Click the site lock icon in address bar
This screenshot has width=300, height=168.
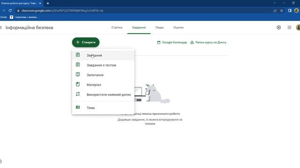click(18, 11)
